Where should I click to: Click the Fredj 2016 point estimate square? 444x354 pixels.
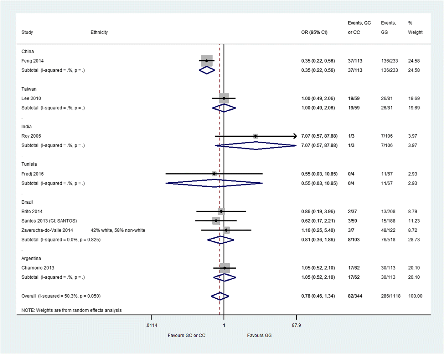(214, 174)
